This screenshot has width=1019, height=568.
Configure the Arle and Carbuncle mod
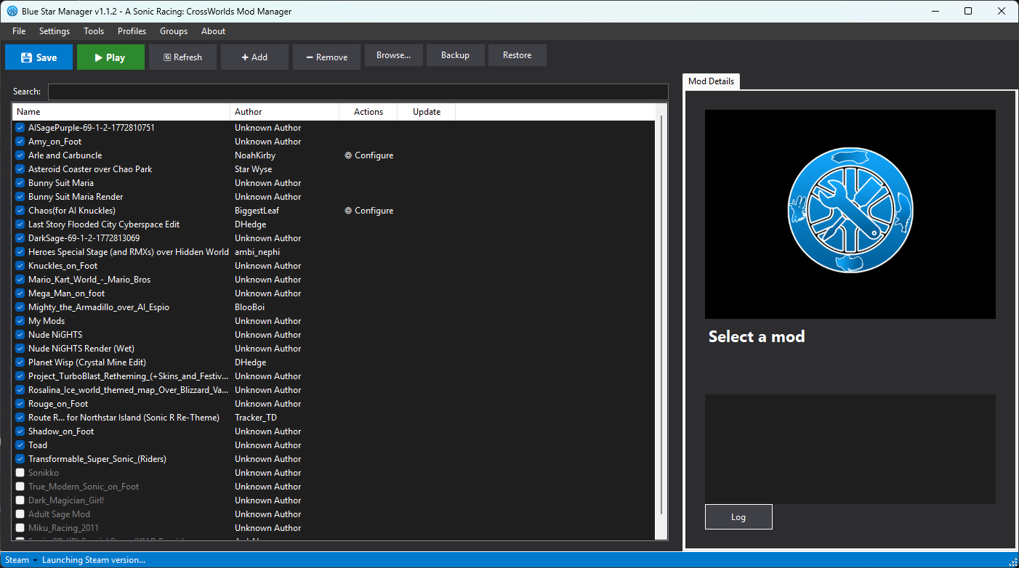[x=369, y=155]
